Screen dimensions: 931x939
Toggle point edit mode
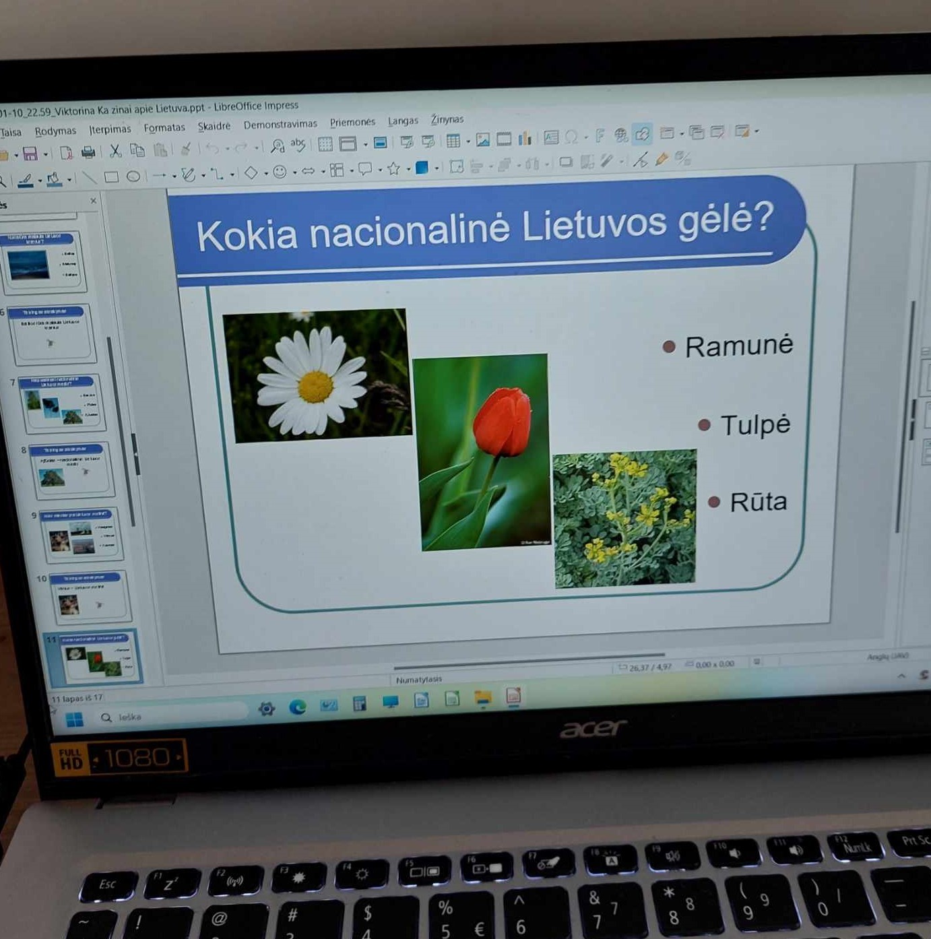point(641,159)
